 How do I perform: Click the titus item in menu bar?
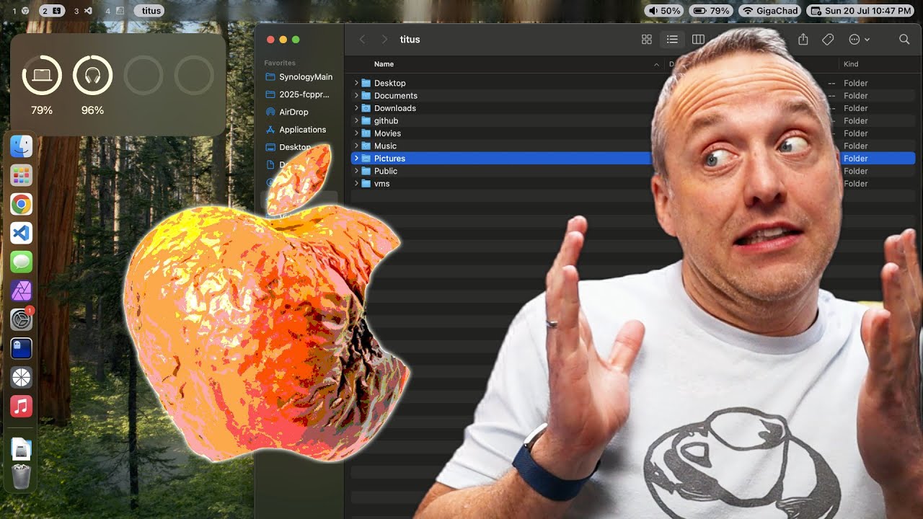tap(149, 11)
